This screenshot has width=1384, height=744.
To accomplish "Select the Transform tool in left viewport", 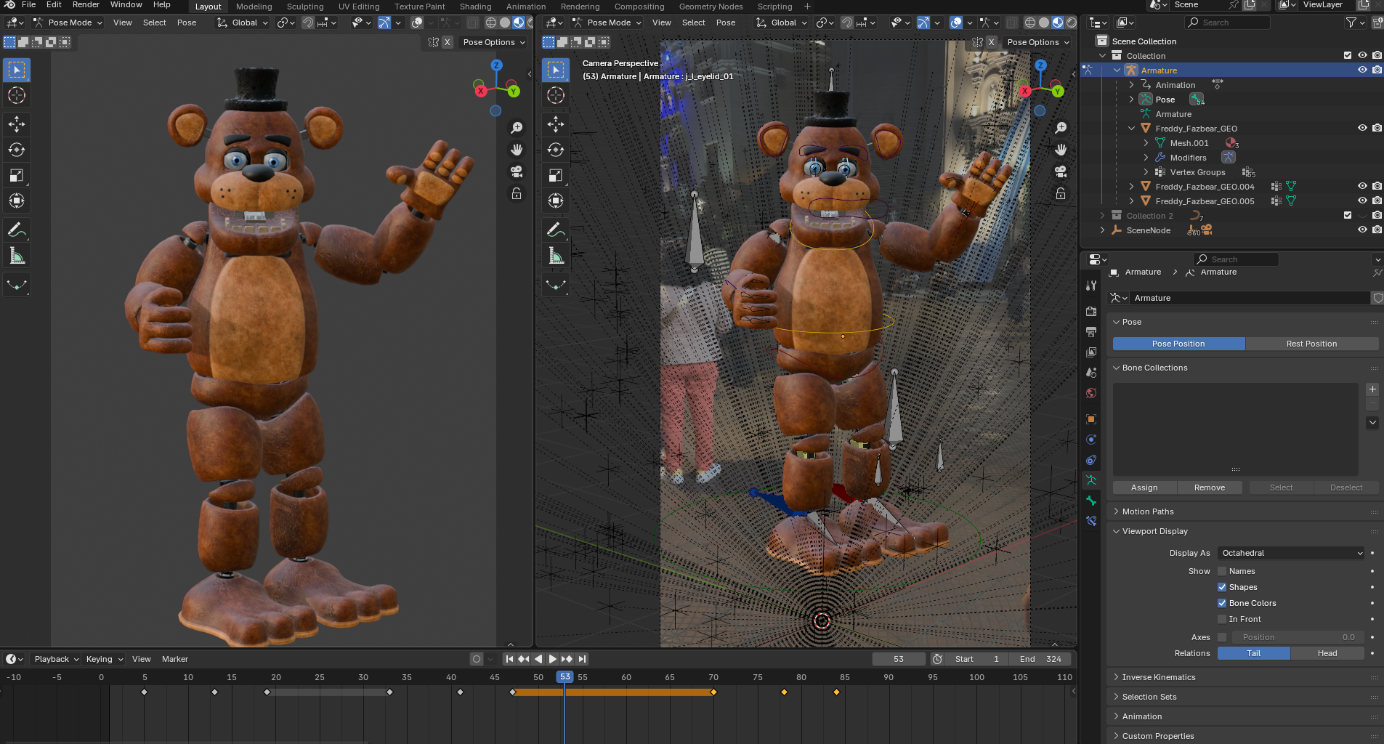I will [x=17, y=201].
